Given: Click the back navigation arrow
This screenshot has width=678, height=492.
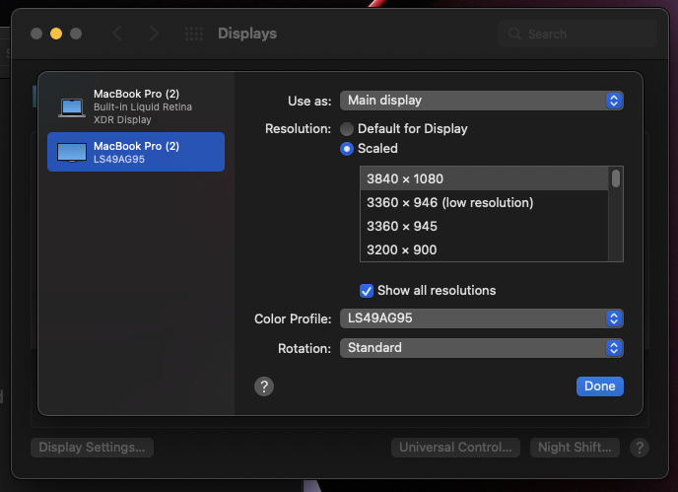Looking at the screenshot, I should point(116,34).
